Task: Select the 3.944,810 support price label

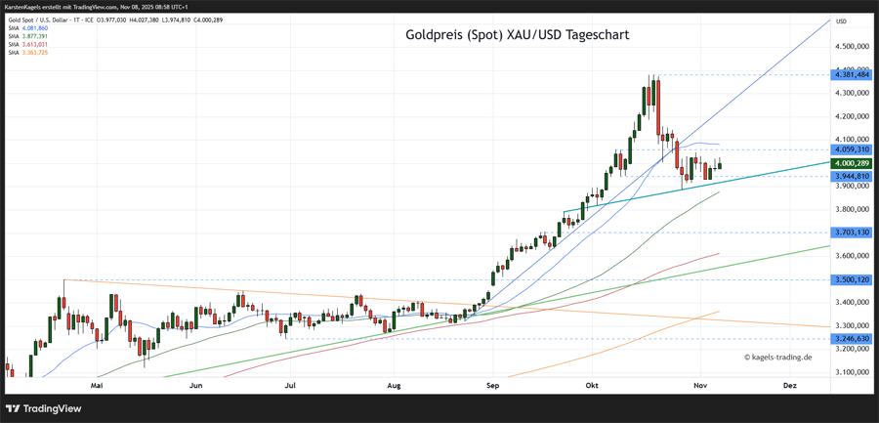Action: tap(852, 176)
